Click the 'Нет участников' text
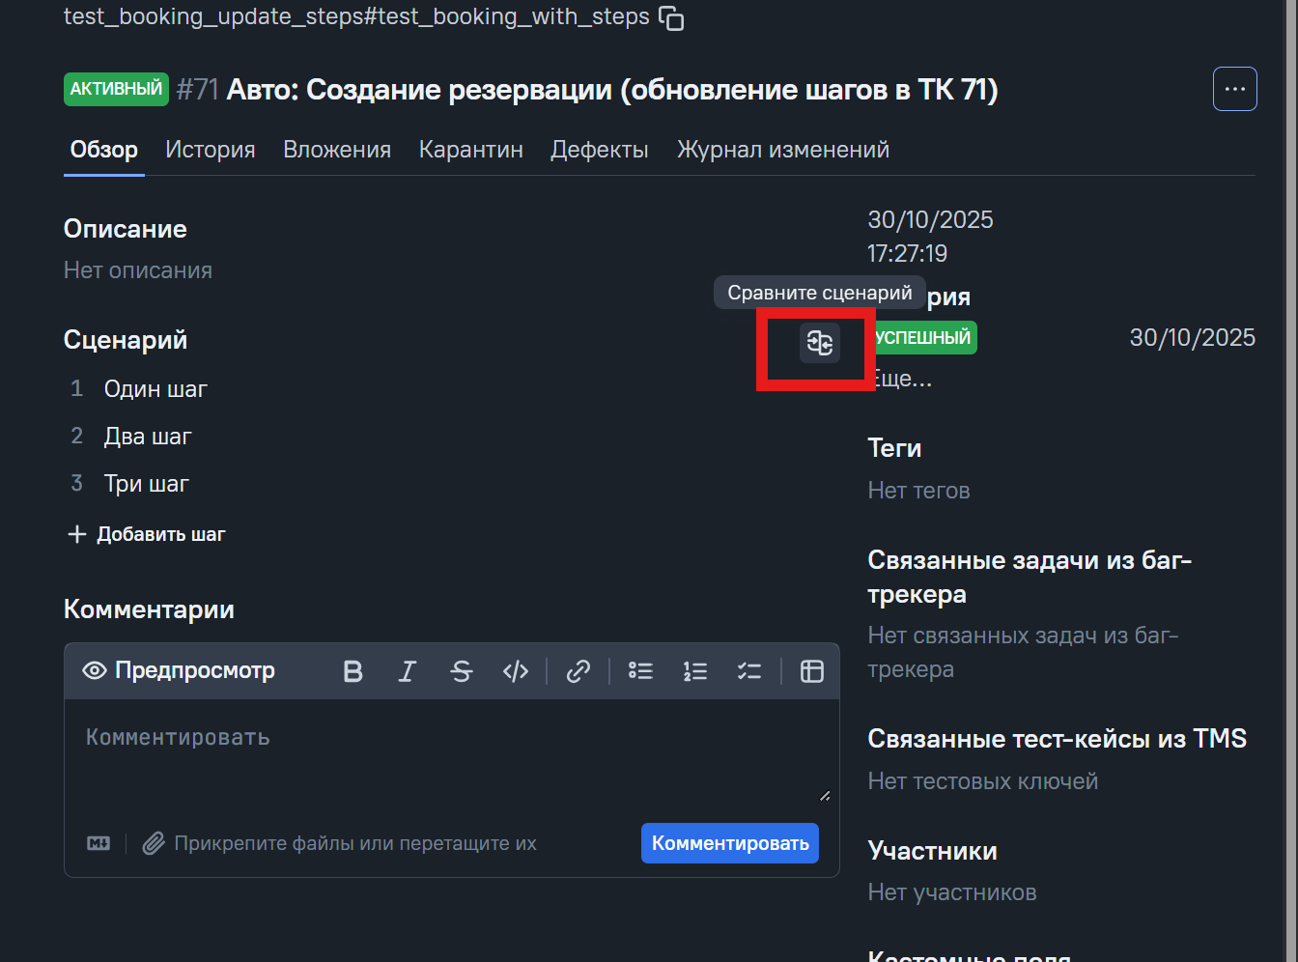 click(x=952, y=892)
